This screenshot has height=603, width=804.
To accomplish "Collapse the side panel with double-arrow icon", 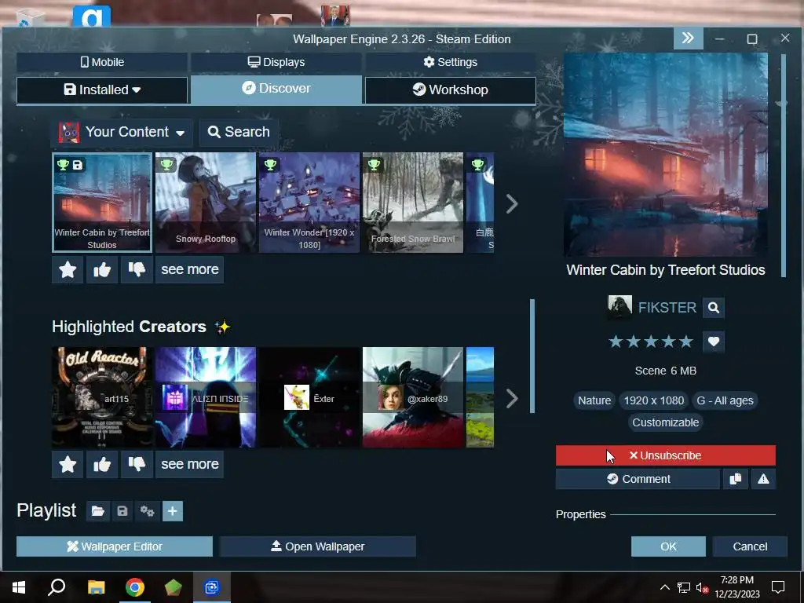I will point(688,38).
